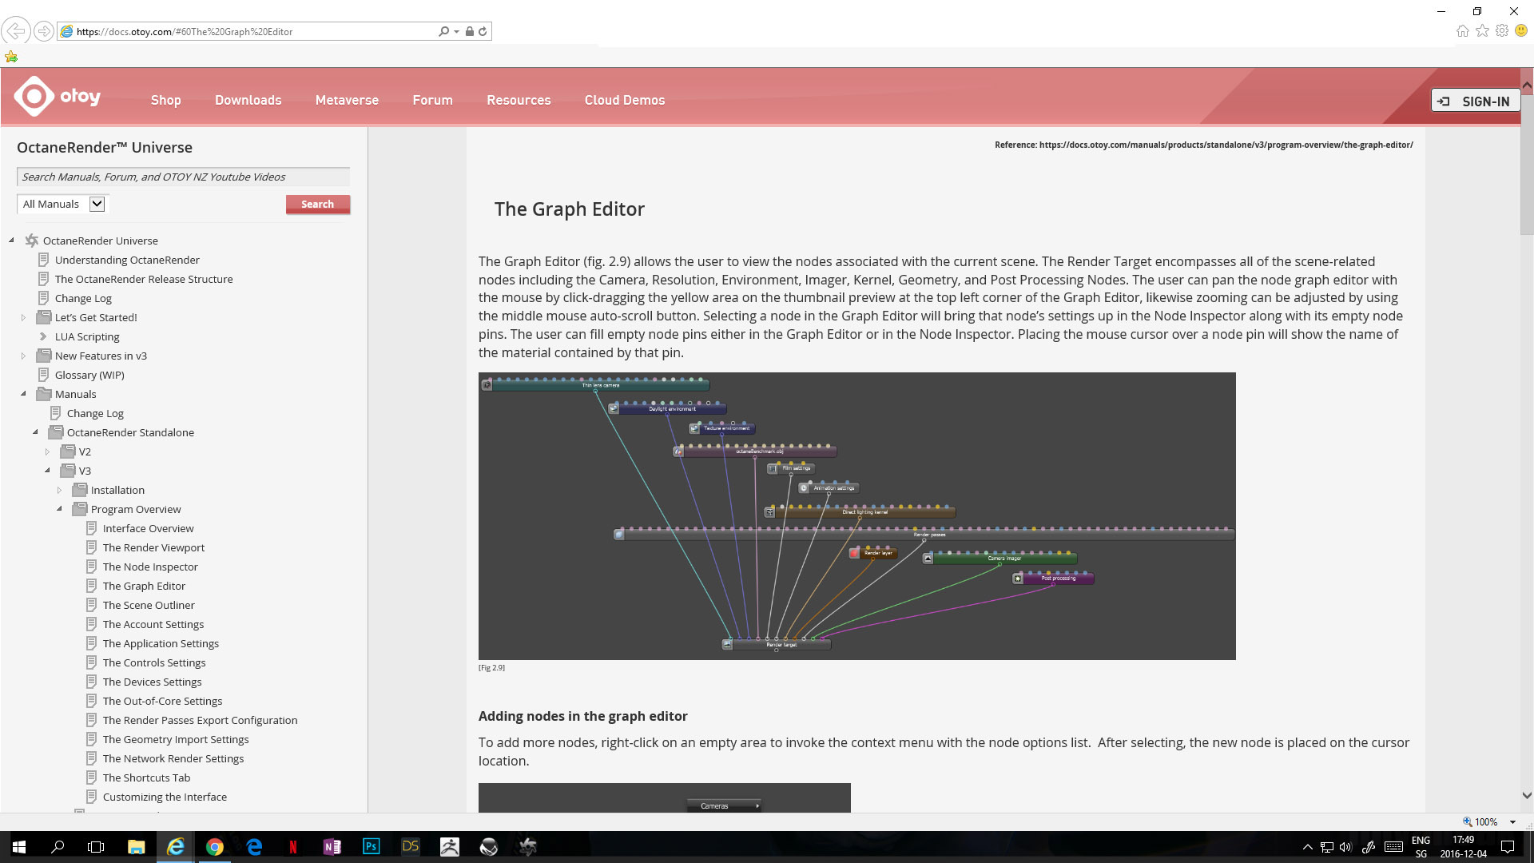Launch Photoshop from taskbar
This screenshot has height=863, width=1534.
(x=372, y=846)
